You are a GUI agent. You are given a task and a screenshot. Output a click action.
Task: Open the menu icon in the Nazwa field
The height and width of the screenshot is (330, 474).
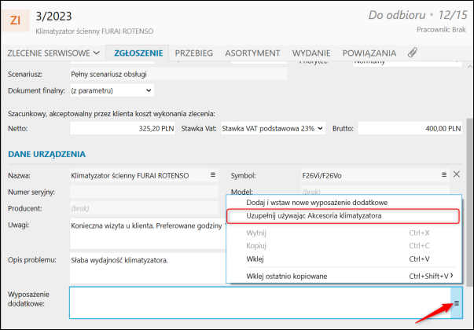[x=213, y=175]
